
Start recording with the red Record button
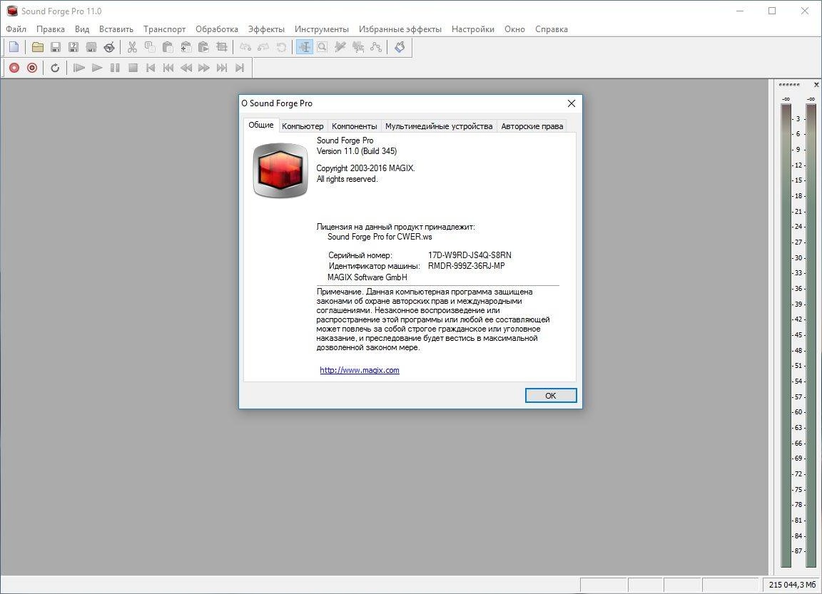[14, 68]
